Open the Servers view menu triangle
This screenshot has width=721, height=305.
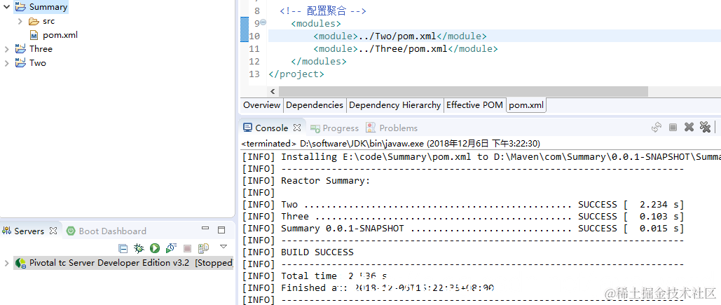click(224, 247)
